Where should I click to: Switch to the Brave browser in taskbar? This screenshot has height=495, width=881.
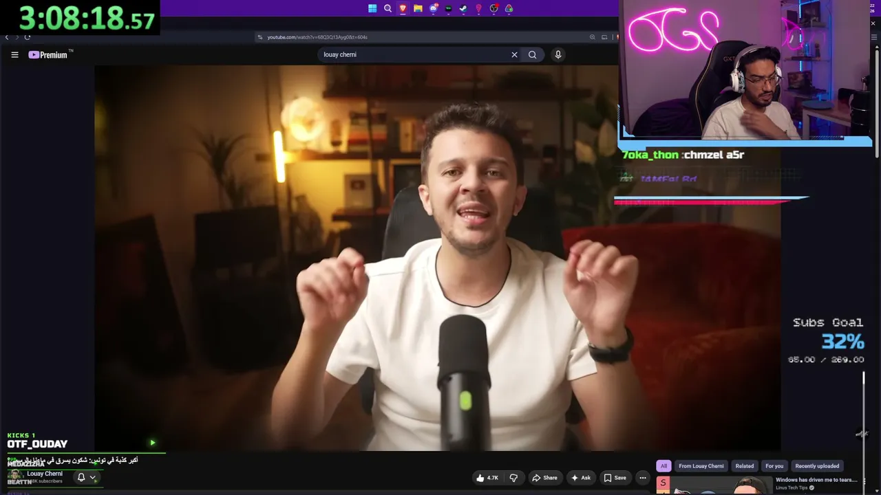pos(403,8)
